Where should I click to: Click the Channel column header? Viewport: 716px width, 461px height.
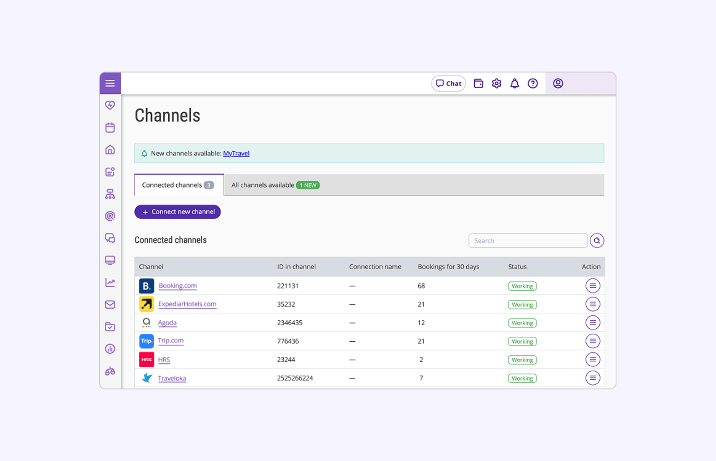click(151, 267)
